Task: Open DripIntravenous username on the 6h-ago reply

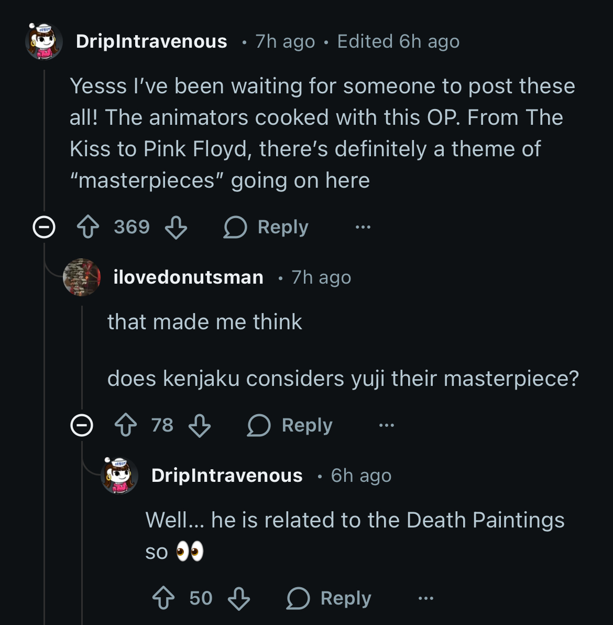Action: 227,476
